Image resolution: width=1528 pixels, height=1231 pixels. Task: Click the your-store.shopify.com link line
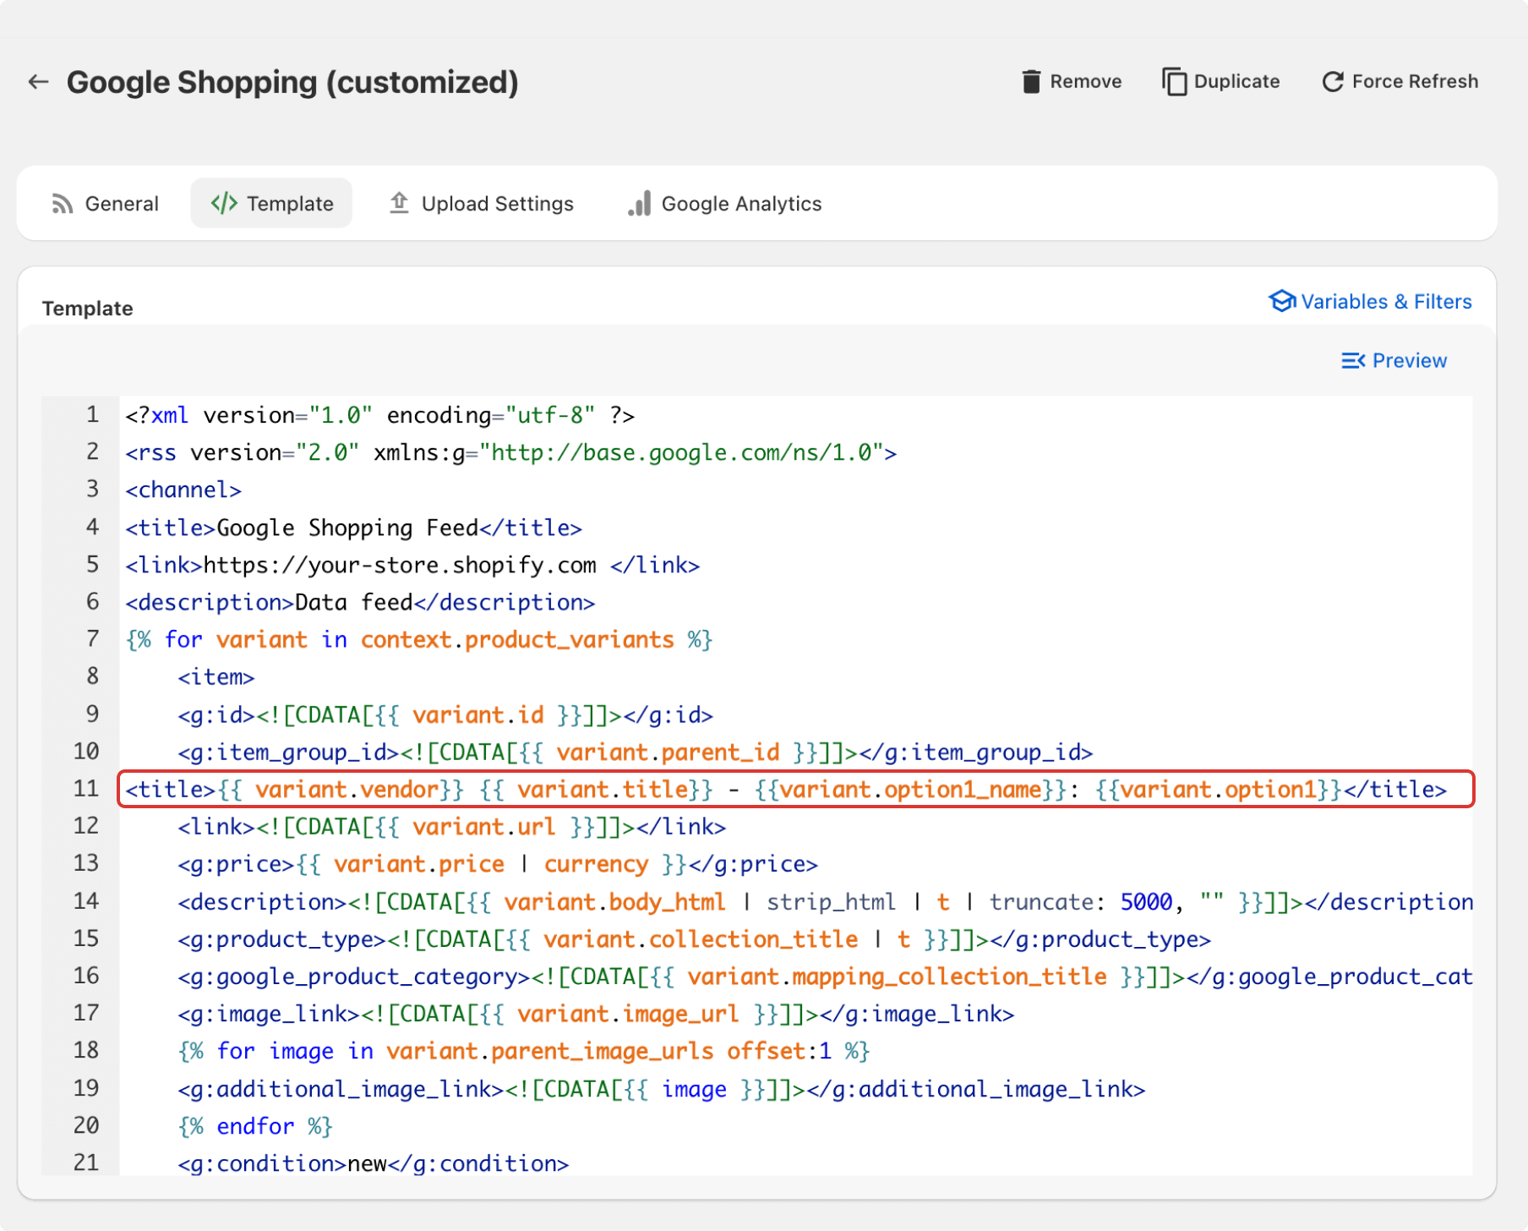pos(412,566)
